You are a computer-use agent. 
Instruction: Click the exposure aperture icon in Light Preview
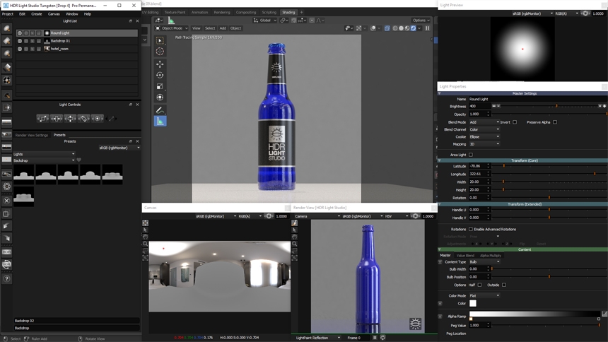pos(585,13)
